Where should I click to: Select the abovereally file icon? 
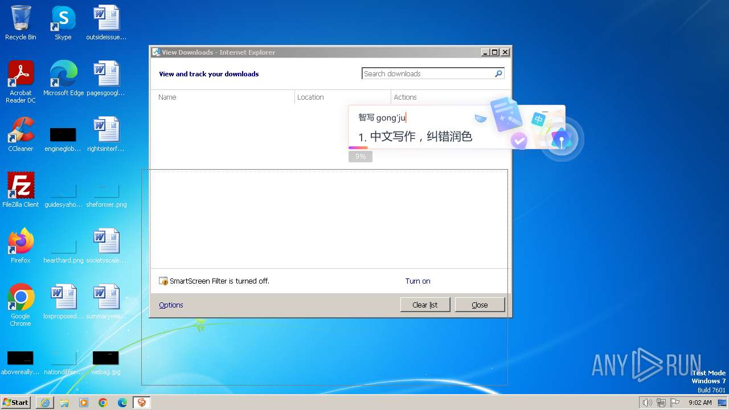pyautogui.click(x=21, y=362)
